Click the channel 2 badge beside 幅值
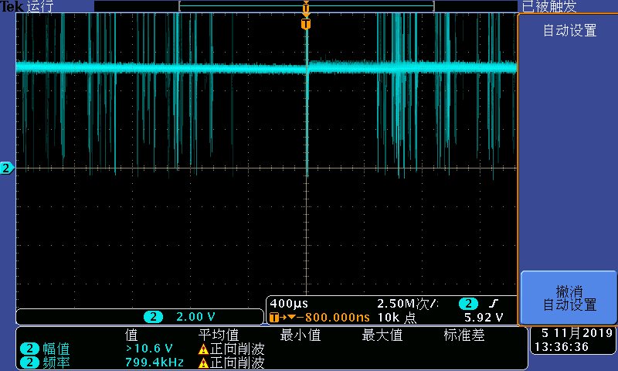Screen dimensions: 618x371 [x=29, y=349]
